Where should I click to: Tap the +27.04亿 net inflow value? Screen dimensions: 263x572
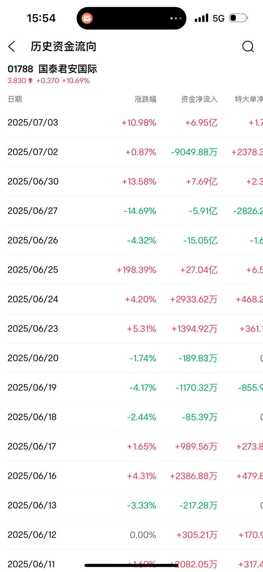coord(199,270)
